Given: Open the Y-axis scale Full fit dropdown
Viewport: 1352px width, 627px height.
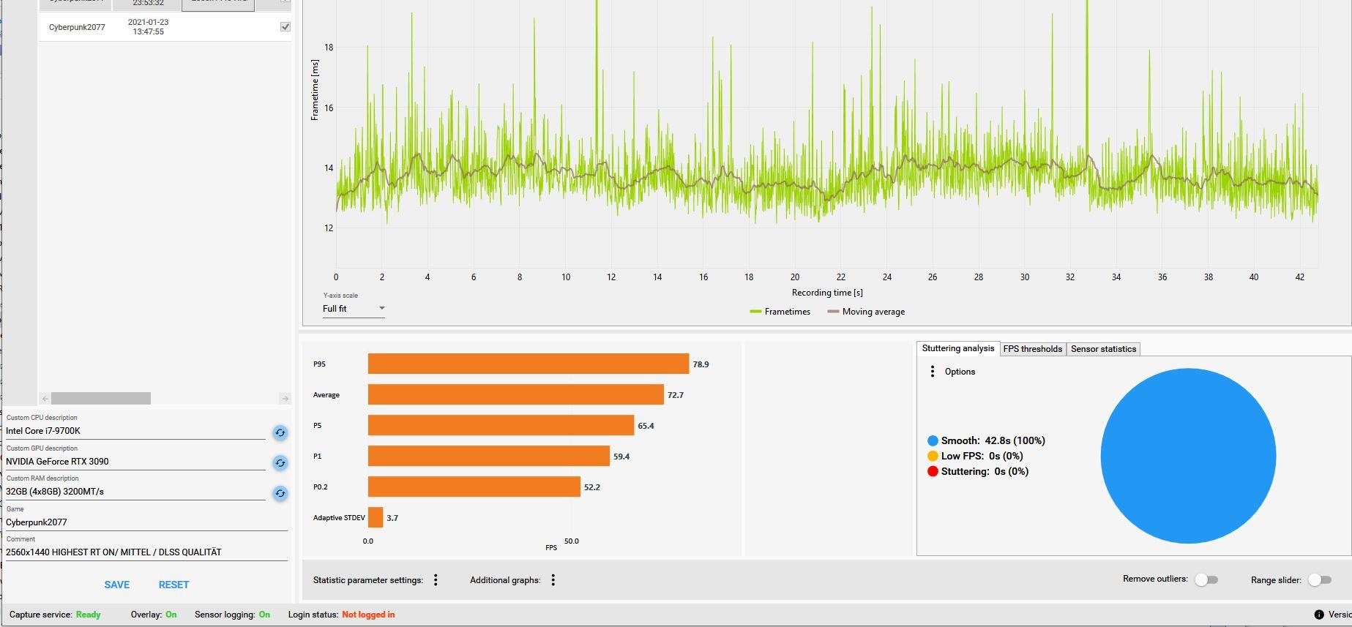Looking at the screenshot, I should click(354, 309).
